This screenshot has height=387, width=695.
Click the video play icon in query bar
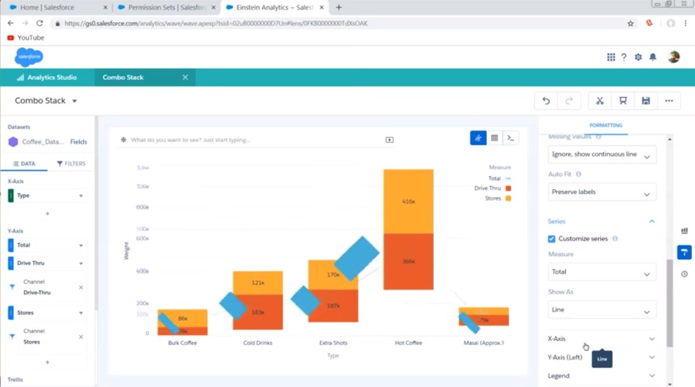tap(389, 139)
